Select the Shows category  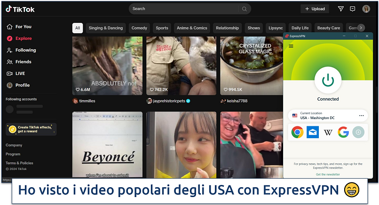pyautogui.click(x=254, y=28)
